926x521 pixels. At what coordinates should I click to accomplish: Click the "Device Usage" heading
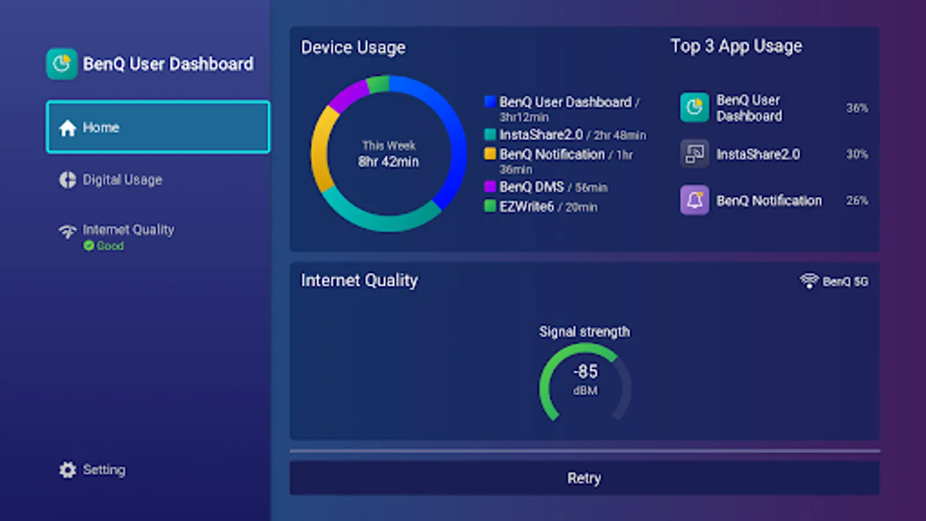(354, 47)
